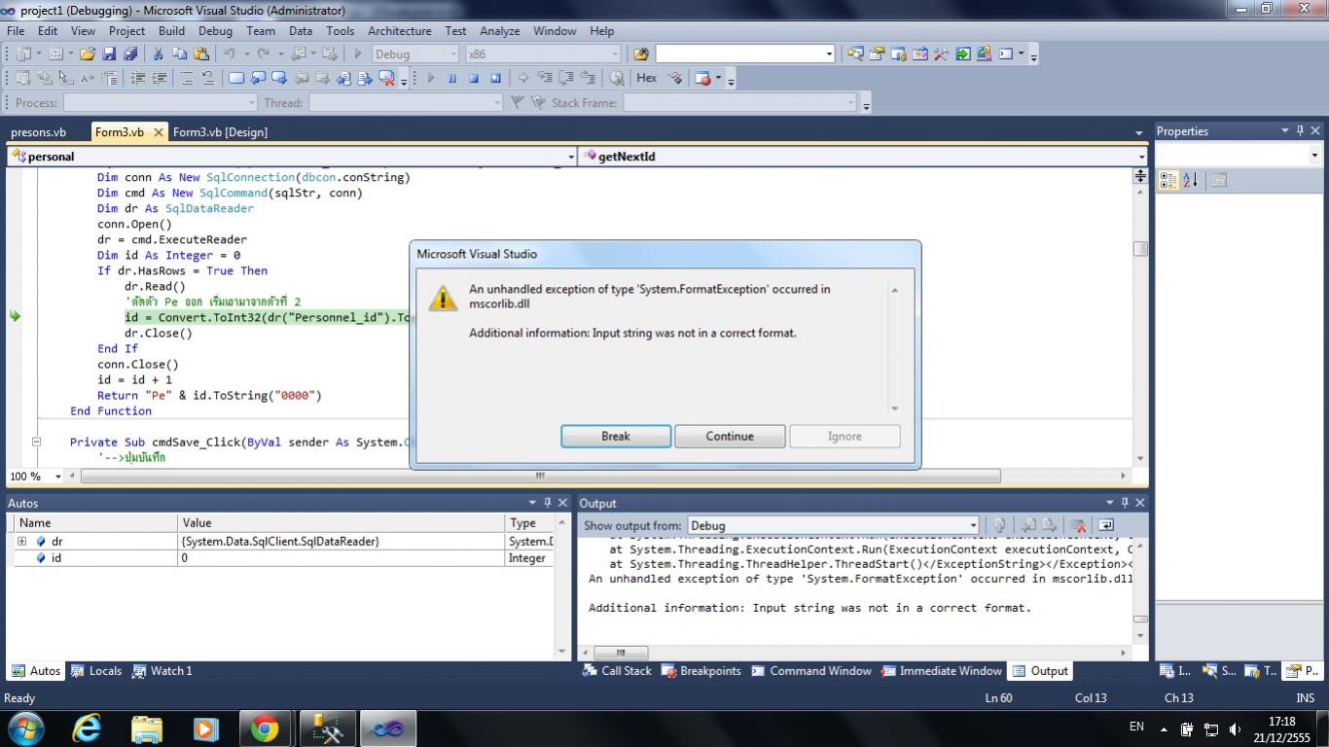Open the Immediate Window tab

[941, 671]
